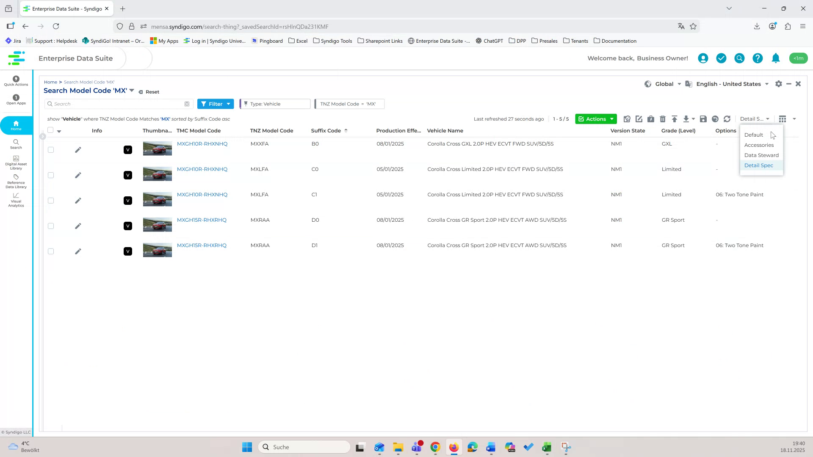The image size is (813, 457).
Task: Click the Corolla Cross GR Sport thumbnail
Action: click(x=157, y=224)
